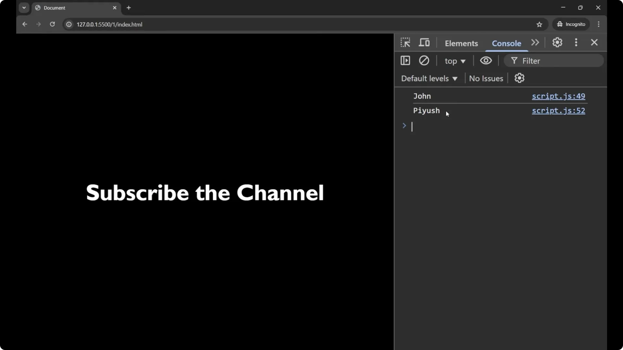Switch to the Elements tab
The width and height of the screenshot is (623, 350).
[461, 43]
